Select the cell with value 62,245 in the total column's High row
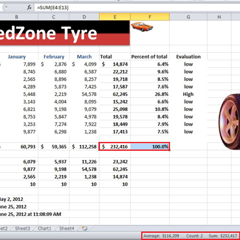The image size is (240, 240). 115,94
